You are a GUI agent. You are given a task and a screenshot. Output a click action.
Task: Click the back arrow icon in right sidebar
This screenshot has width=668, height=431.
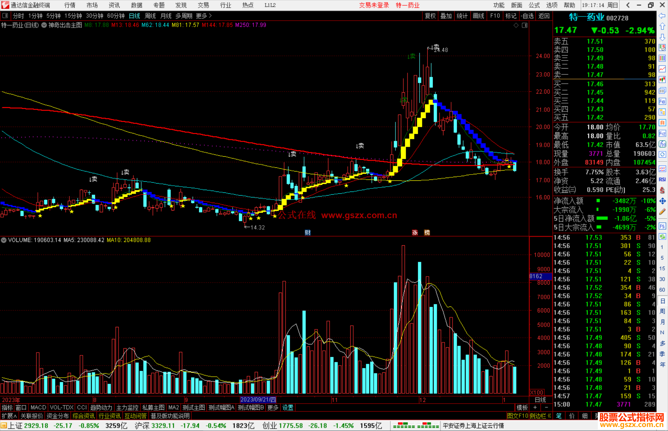point(662,16)
